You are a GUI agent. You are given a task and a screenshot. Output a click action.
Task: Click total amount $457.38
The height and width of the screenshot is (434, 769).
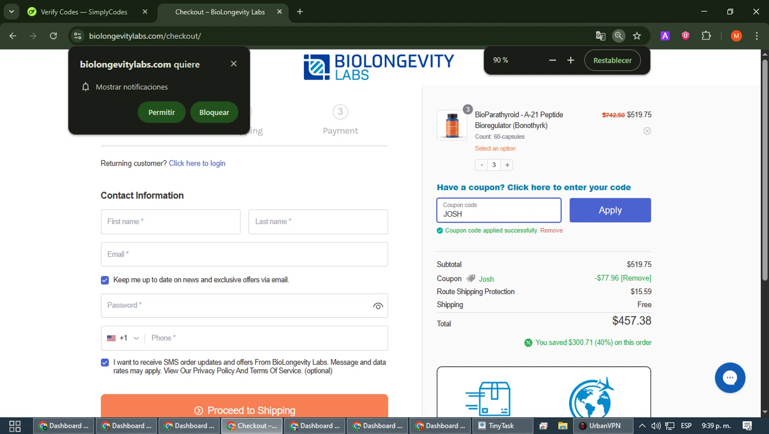632,321
